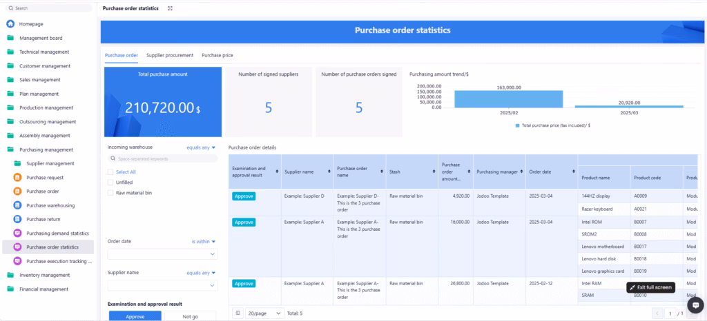Click the Purchase warehousing sidebar icon
This screenshot has height=321, width=707.
click(18, 205)
